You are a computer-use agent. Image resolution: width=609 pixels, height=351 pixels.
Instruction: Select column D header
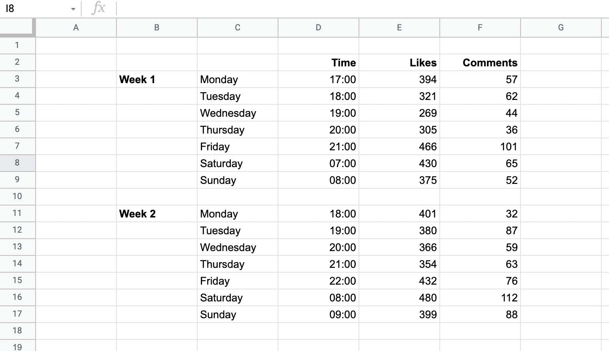(319, 28)
